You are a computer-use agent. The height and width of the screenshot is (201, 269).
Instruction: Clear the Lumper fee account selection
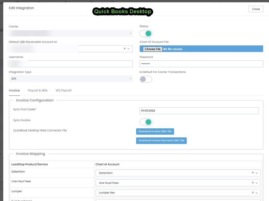(x=253, y=192)
